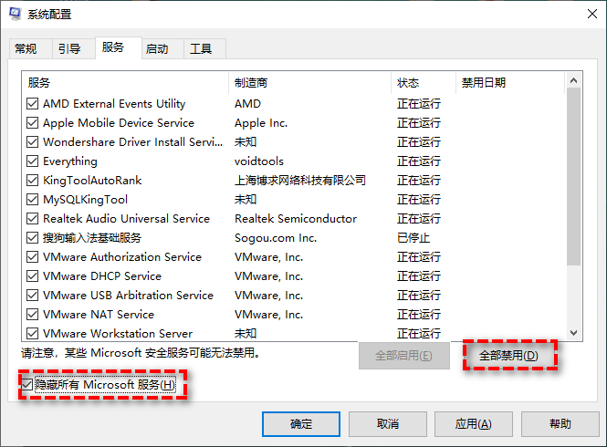Uncheck VMware NAT Service checkbox
Image resolution: width=607 pixels, height=447 pixels.
[x=33, y=314]
